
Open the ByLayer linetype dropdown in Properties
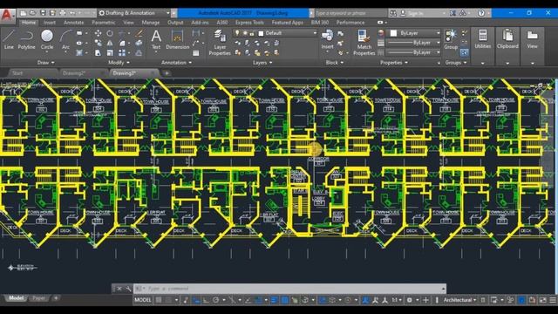[413, 52]
